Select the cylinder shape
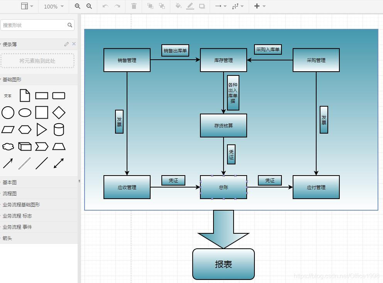Image resolution: width=383 pixels, height=283 pixels. tap(59, 129)
